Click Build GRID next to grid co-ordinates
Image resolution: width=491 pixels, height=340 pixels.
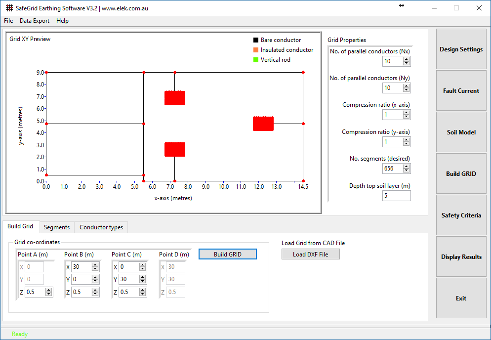[227, 254]
